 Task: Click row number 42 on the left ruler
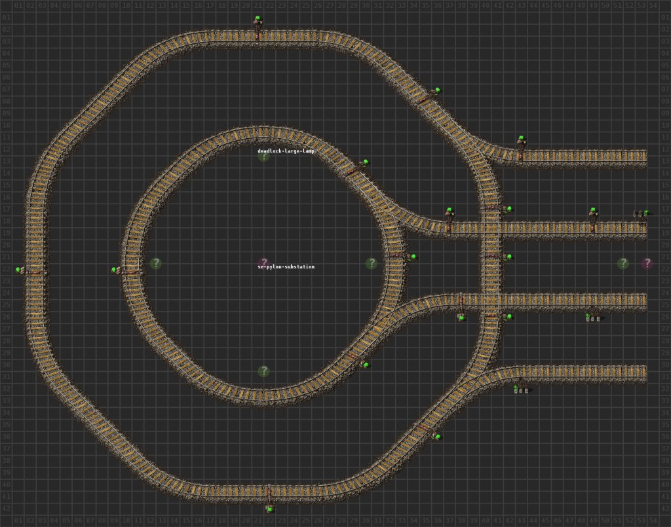tap(6, 508)
